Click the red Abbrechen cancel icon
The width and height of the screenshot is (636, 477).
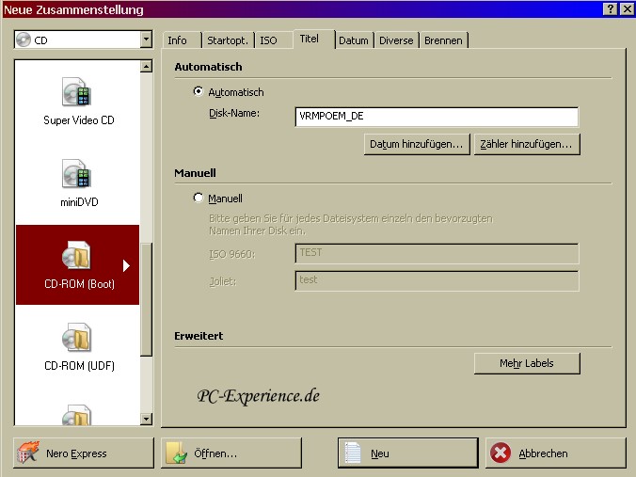click(501, 453)
